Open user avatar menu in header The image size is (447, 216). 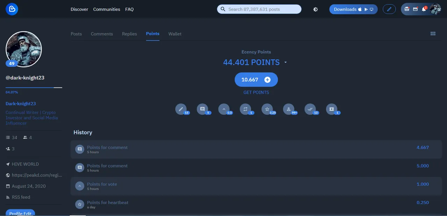tap(435, 9)
